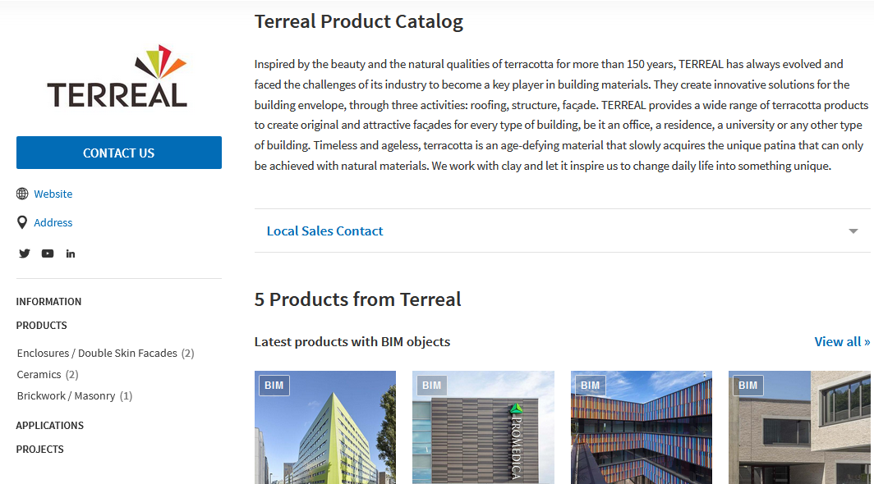This screenshot has height=484, width=874.
Task: Filter by Enclosures / Double Skin Facades
Action: [105, 353]
